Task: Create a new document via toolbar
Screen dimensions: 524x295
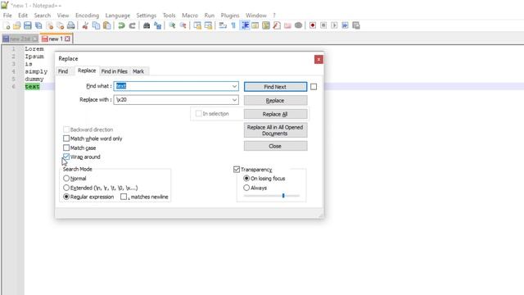Action: (7, 25)
